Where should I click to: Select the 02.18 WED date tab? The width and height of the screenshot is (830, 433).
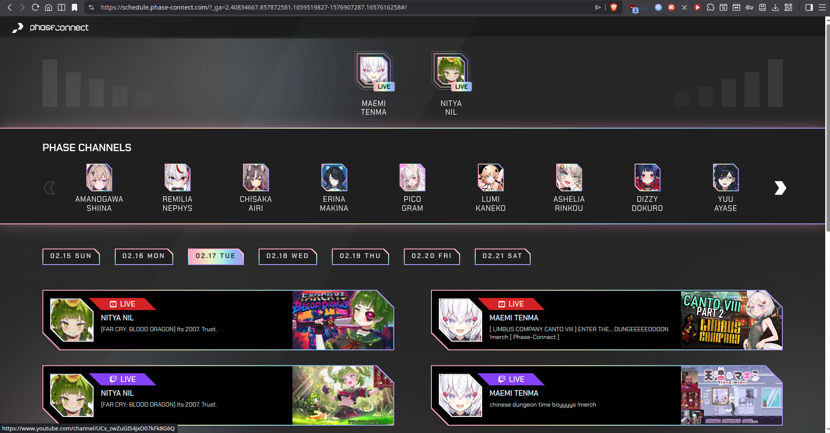tap(288, 256)
